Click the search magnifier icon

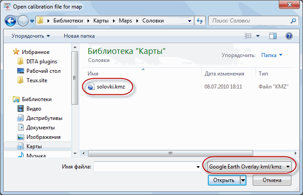coord(293,21)
